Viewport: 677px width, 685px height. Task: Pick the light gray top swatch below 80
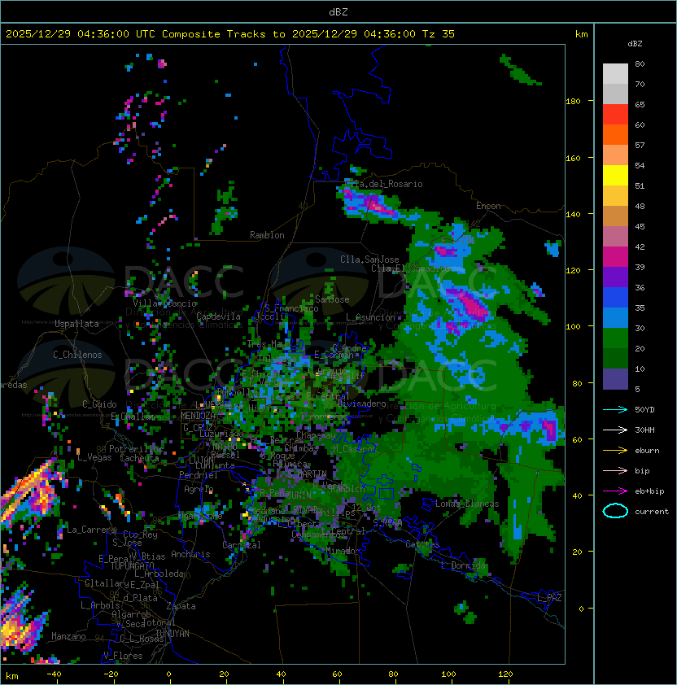click(x=615, y=73)
